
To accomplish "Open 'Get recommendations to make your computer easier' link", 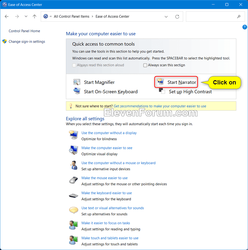I will pos(160,106).
